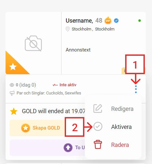Click Radera to delete the ad
Viewport: 152px width, 164px height.
pos(120,145)
